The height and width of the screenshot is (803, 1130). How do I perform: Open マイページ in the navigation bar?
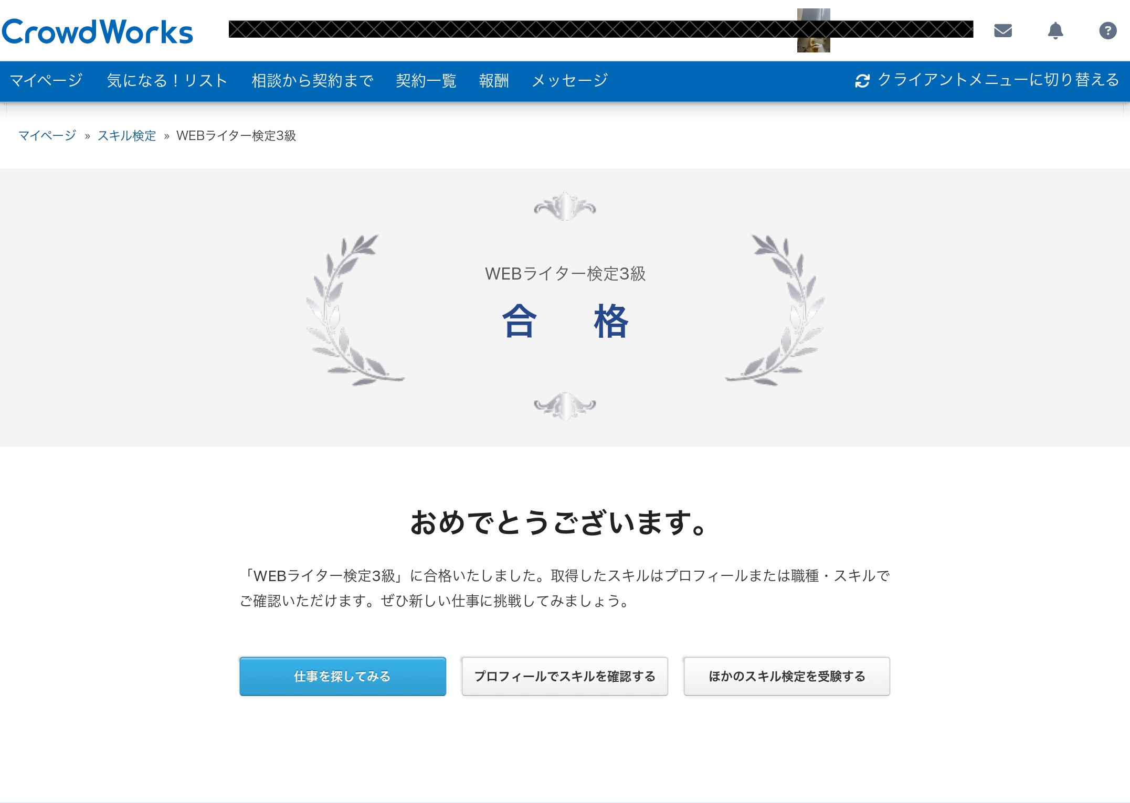click(x=46, y=80)
